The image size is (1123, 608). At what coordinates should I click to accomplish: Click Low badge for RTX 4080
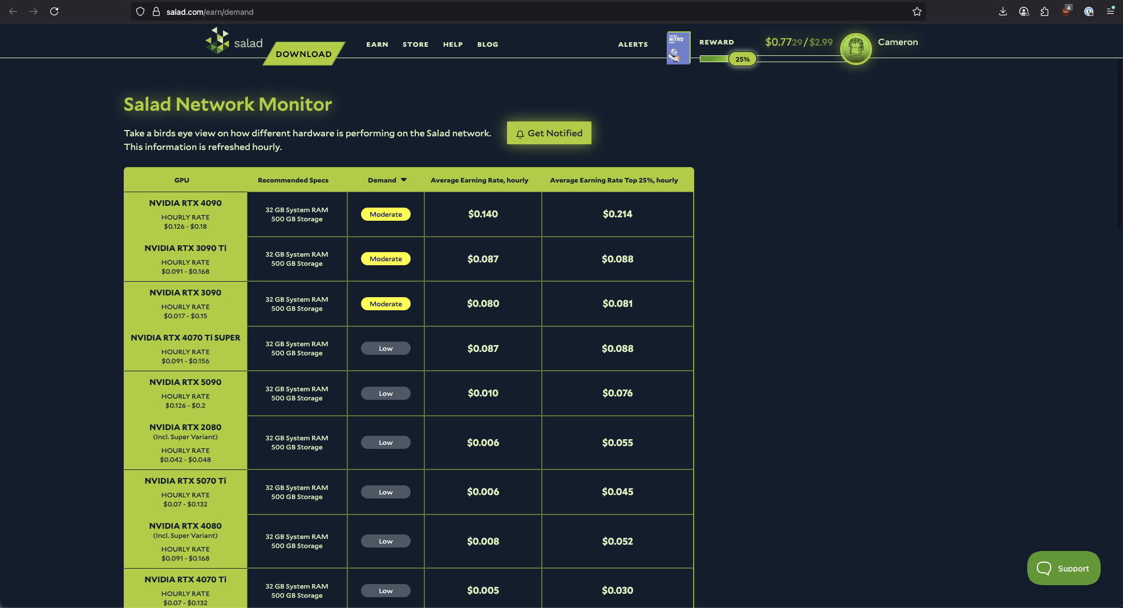click(x=386, y=541)
